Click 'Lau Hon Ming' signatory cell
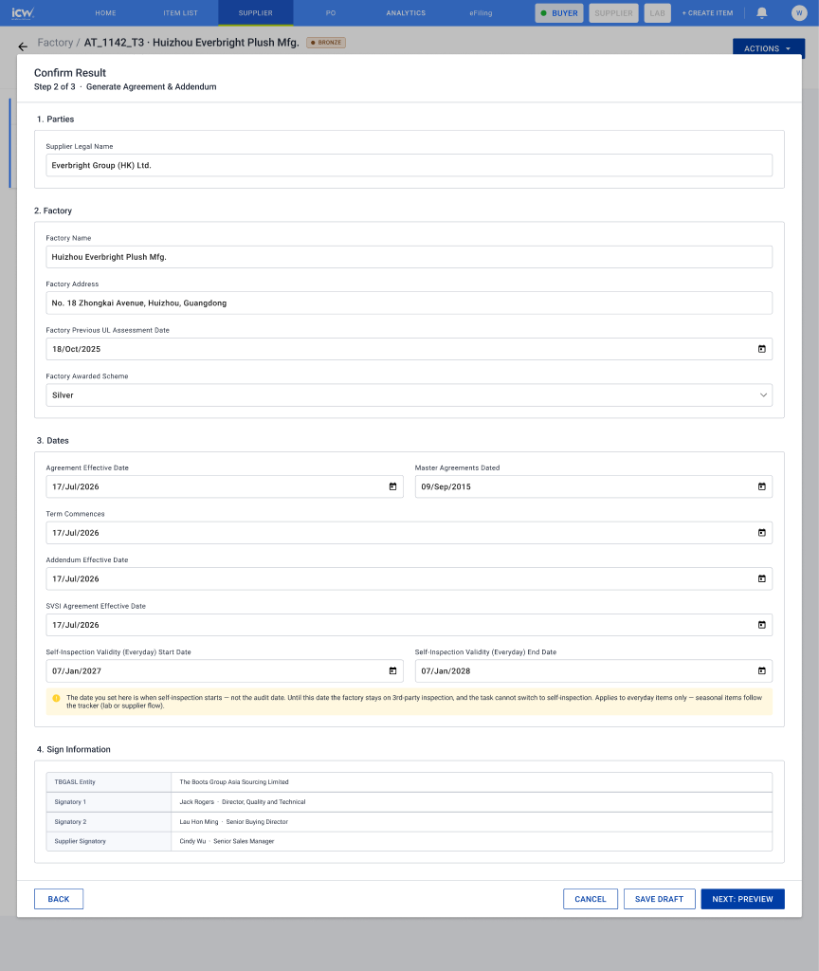 [x=472, y=822]
